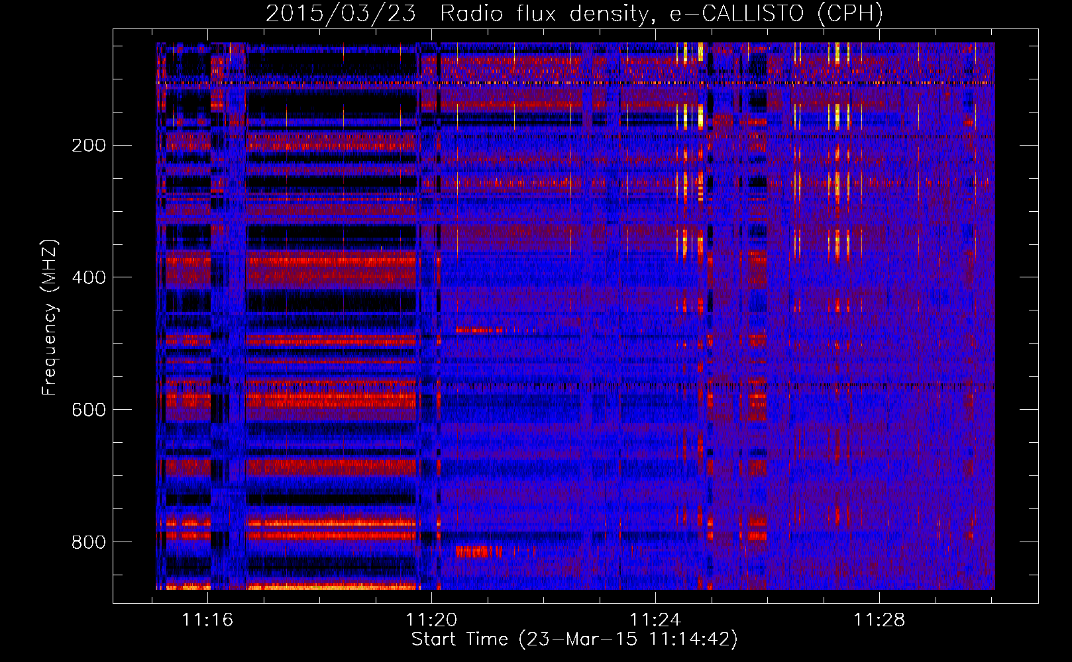The image size is (1072, 662).
Task: Click the 11:16 time tick label
Action: [x=208, y=620]
